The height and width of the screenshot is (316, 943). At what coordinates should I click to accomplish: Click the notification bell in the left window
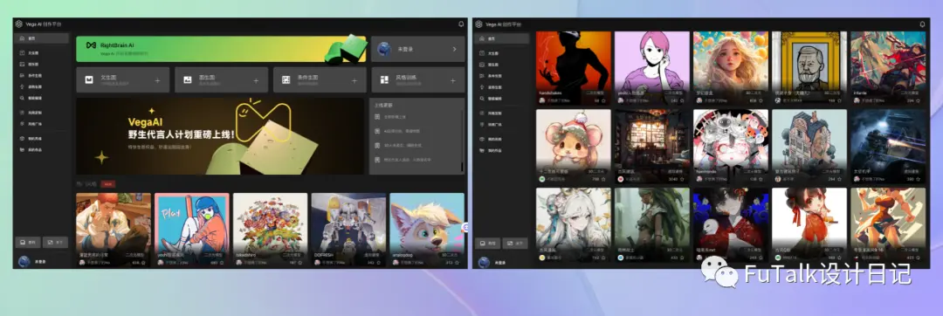(461, 24)
